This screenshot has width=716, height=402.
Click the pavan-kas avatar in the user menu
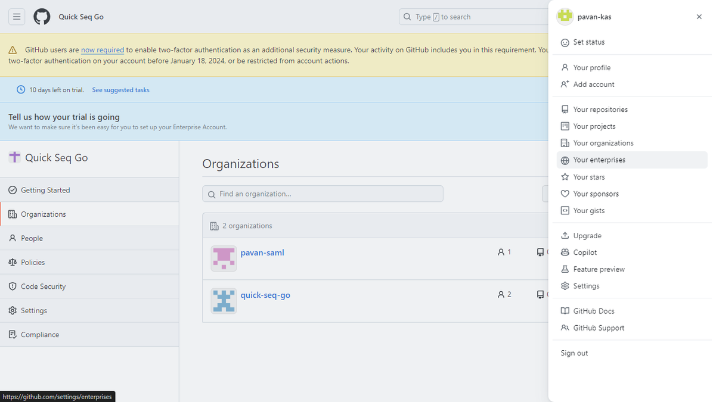pos(565,17)
